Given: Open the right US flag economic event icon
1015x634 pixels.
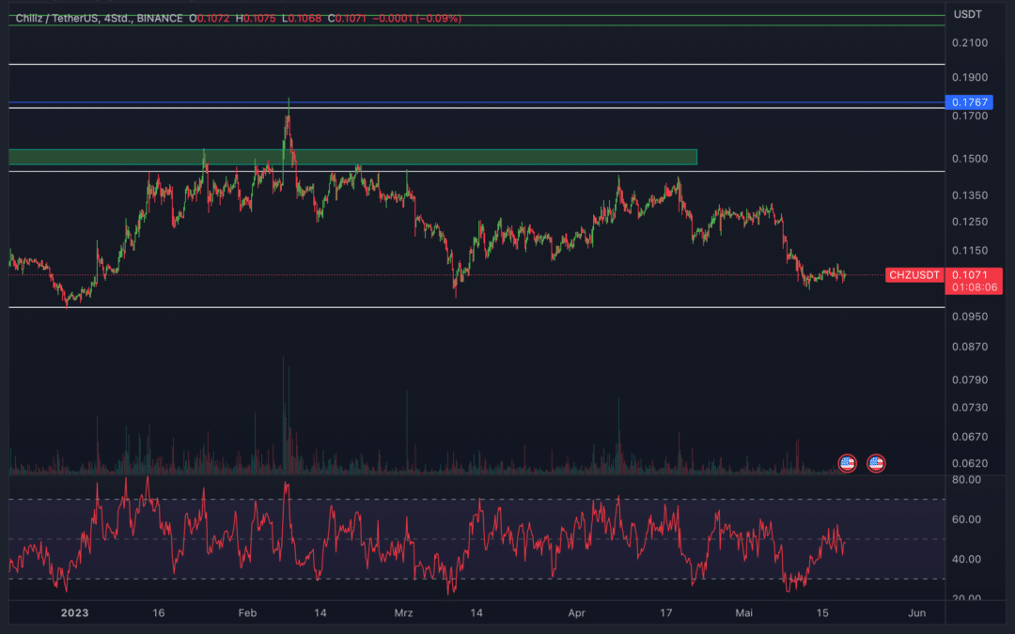Looking at the screenshot, I should pos(876,463).
